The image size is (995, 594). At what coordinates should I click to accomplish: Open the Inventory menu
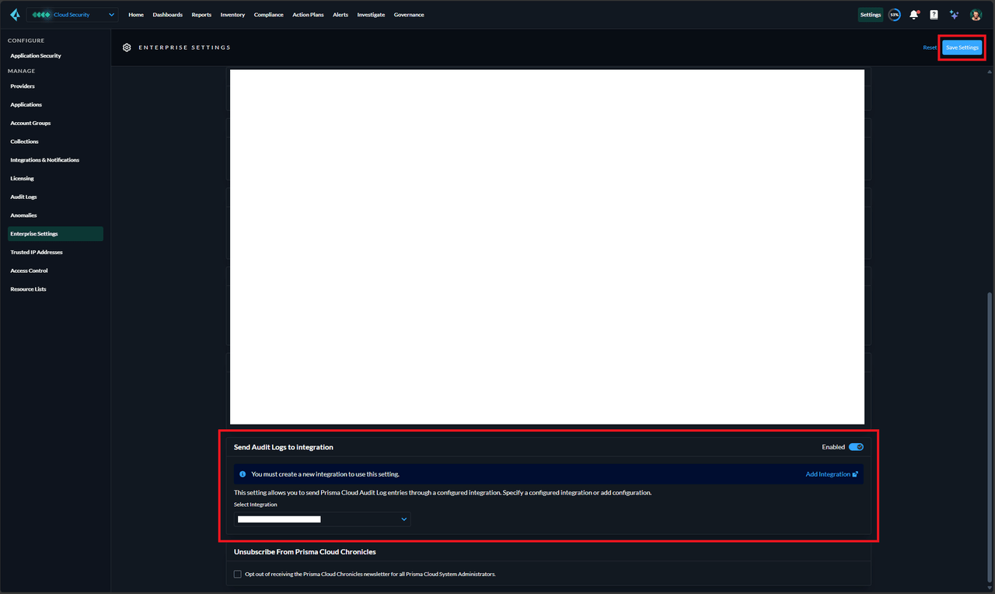point(232,15)
